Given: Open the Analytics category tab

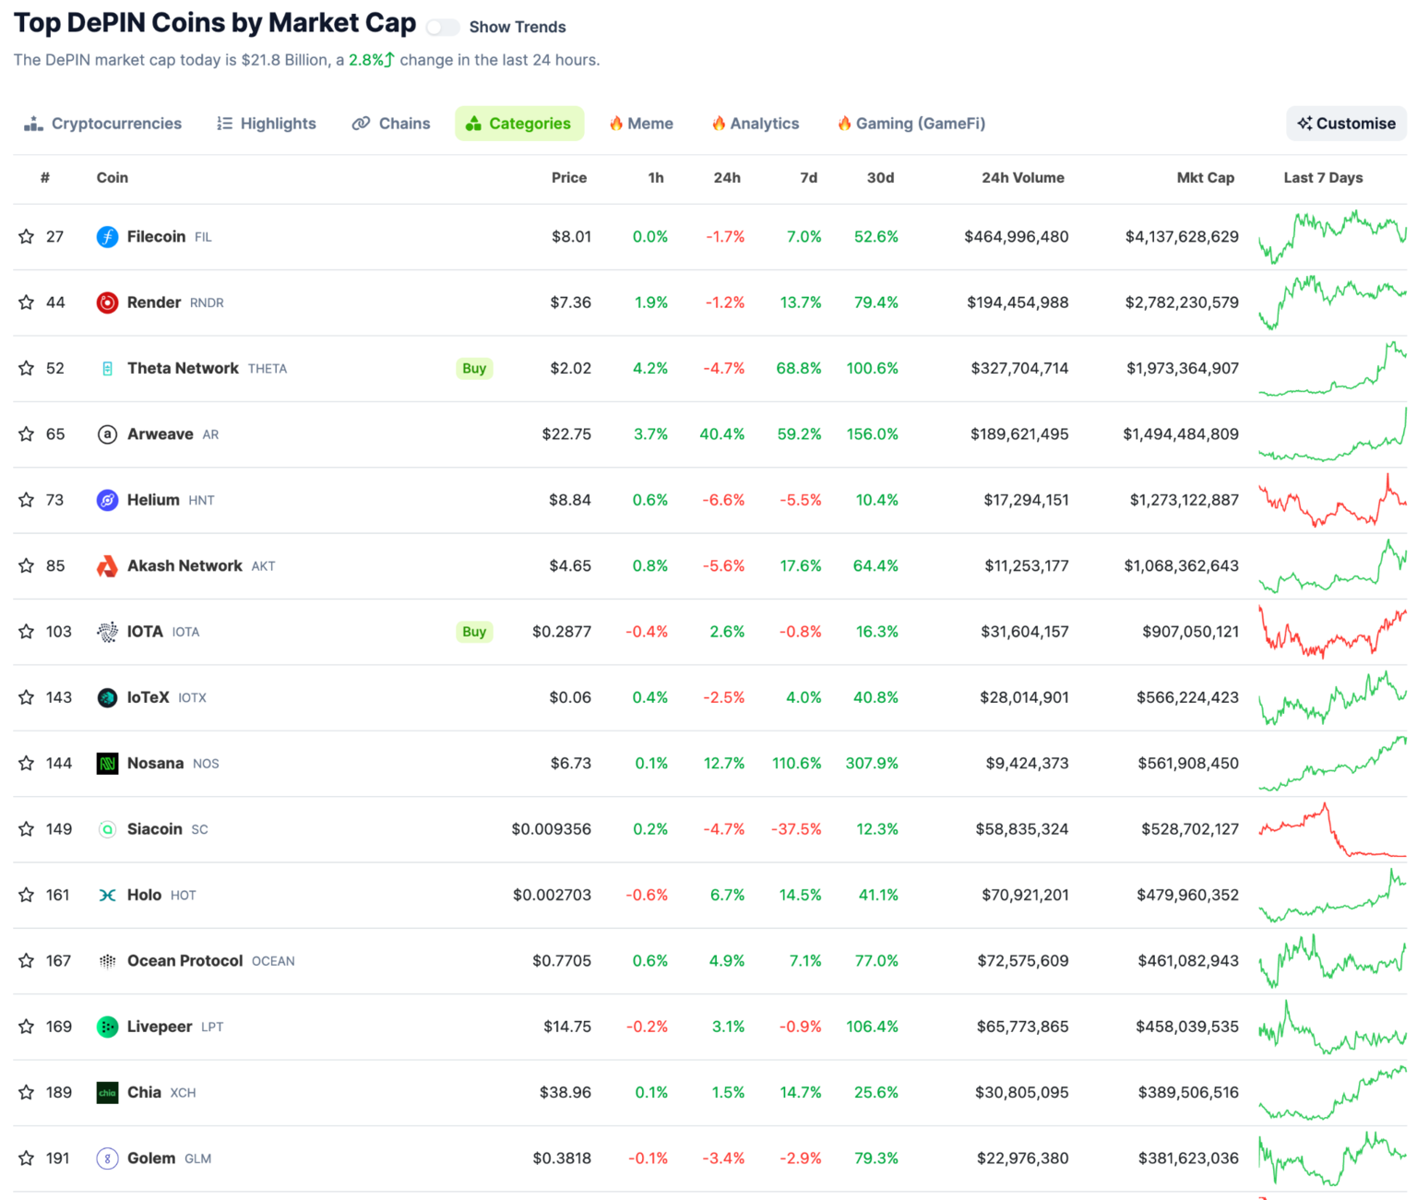Looking at the screenshot, I should click(756, 124).
